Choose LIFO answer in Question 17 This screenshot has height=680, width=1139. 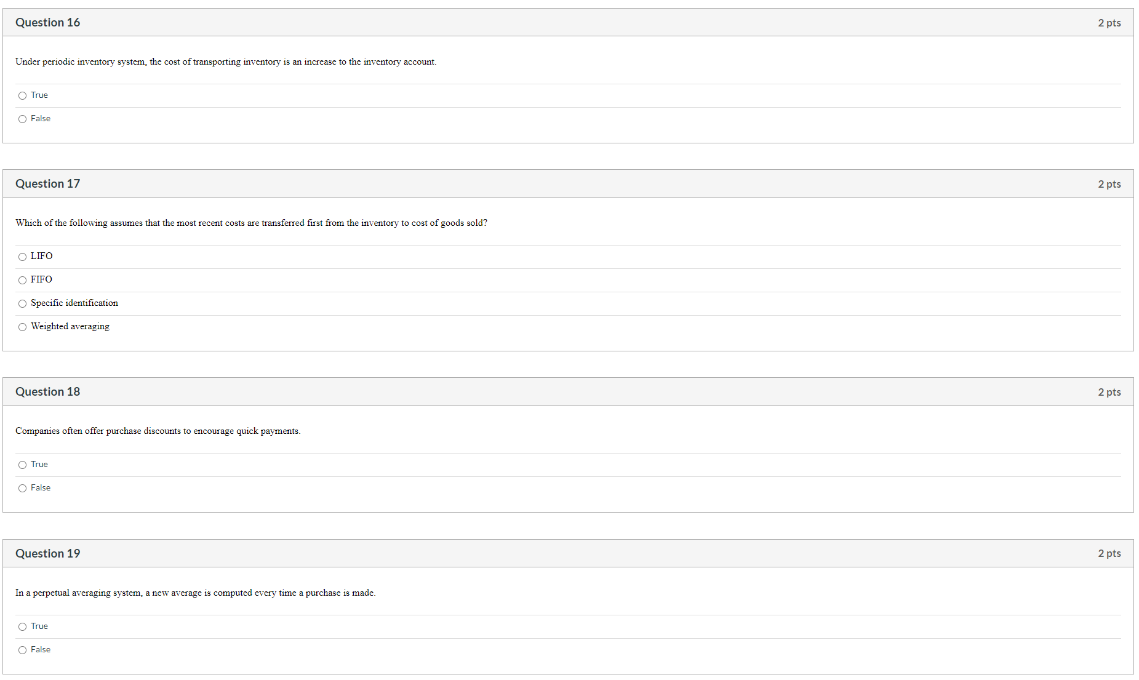[22, 257]
